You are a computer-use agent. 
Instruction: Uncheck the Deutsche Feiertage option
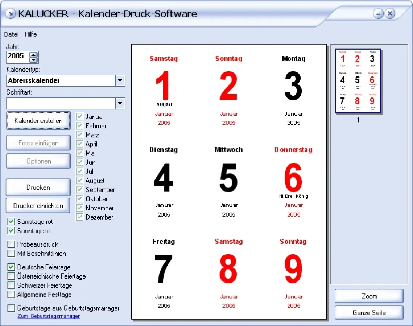point(11,267)
